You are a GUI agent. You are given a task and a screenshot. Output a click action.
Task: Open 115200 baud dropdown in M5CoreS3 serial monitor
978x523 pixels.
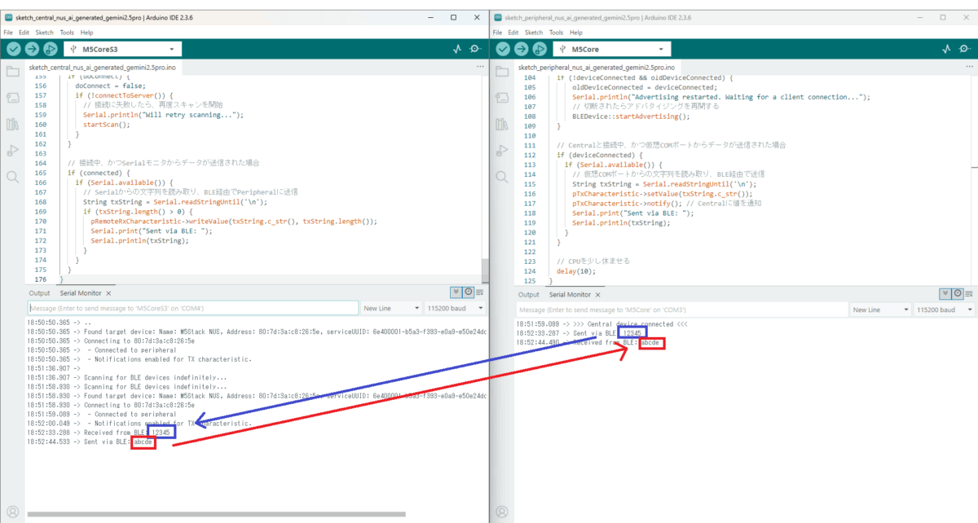click(455, 309)
